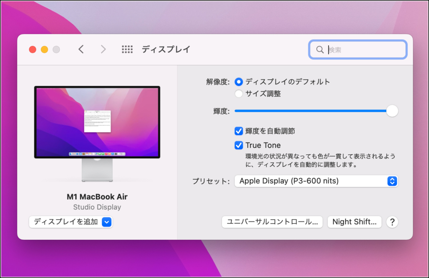
Task: Open ユニバーサルコントロール settings
Action: [272, 222]
